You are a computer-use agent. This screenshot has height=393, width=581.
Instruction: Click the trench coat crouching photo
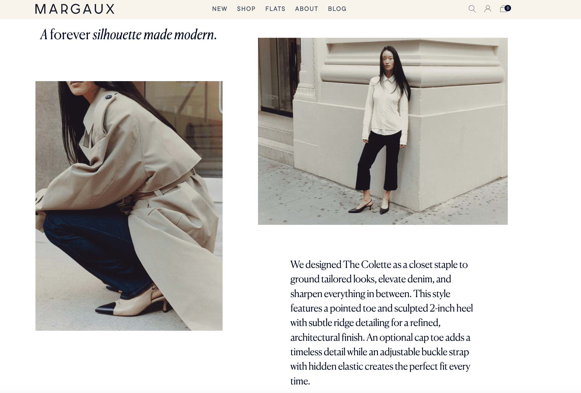click(129, 206)
